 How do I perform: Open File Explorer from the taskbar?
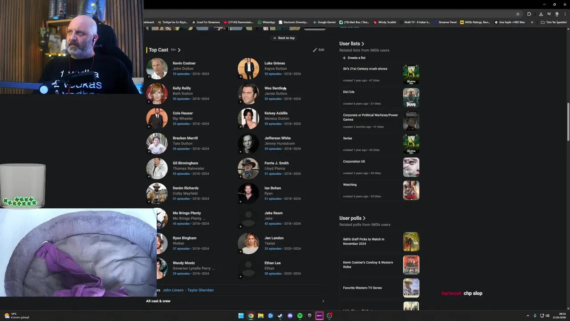pyautogui.click(x=261, y=316)
